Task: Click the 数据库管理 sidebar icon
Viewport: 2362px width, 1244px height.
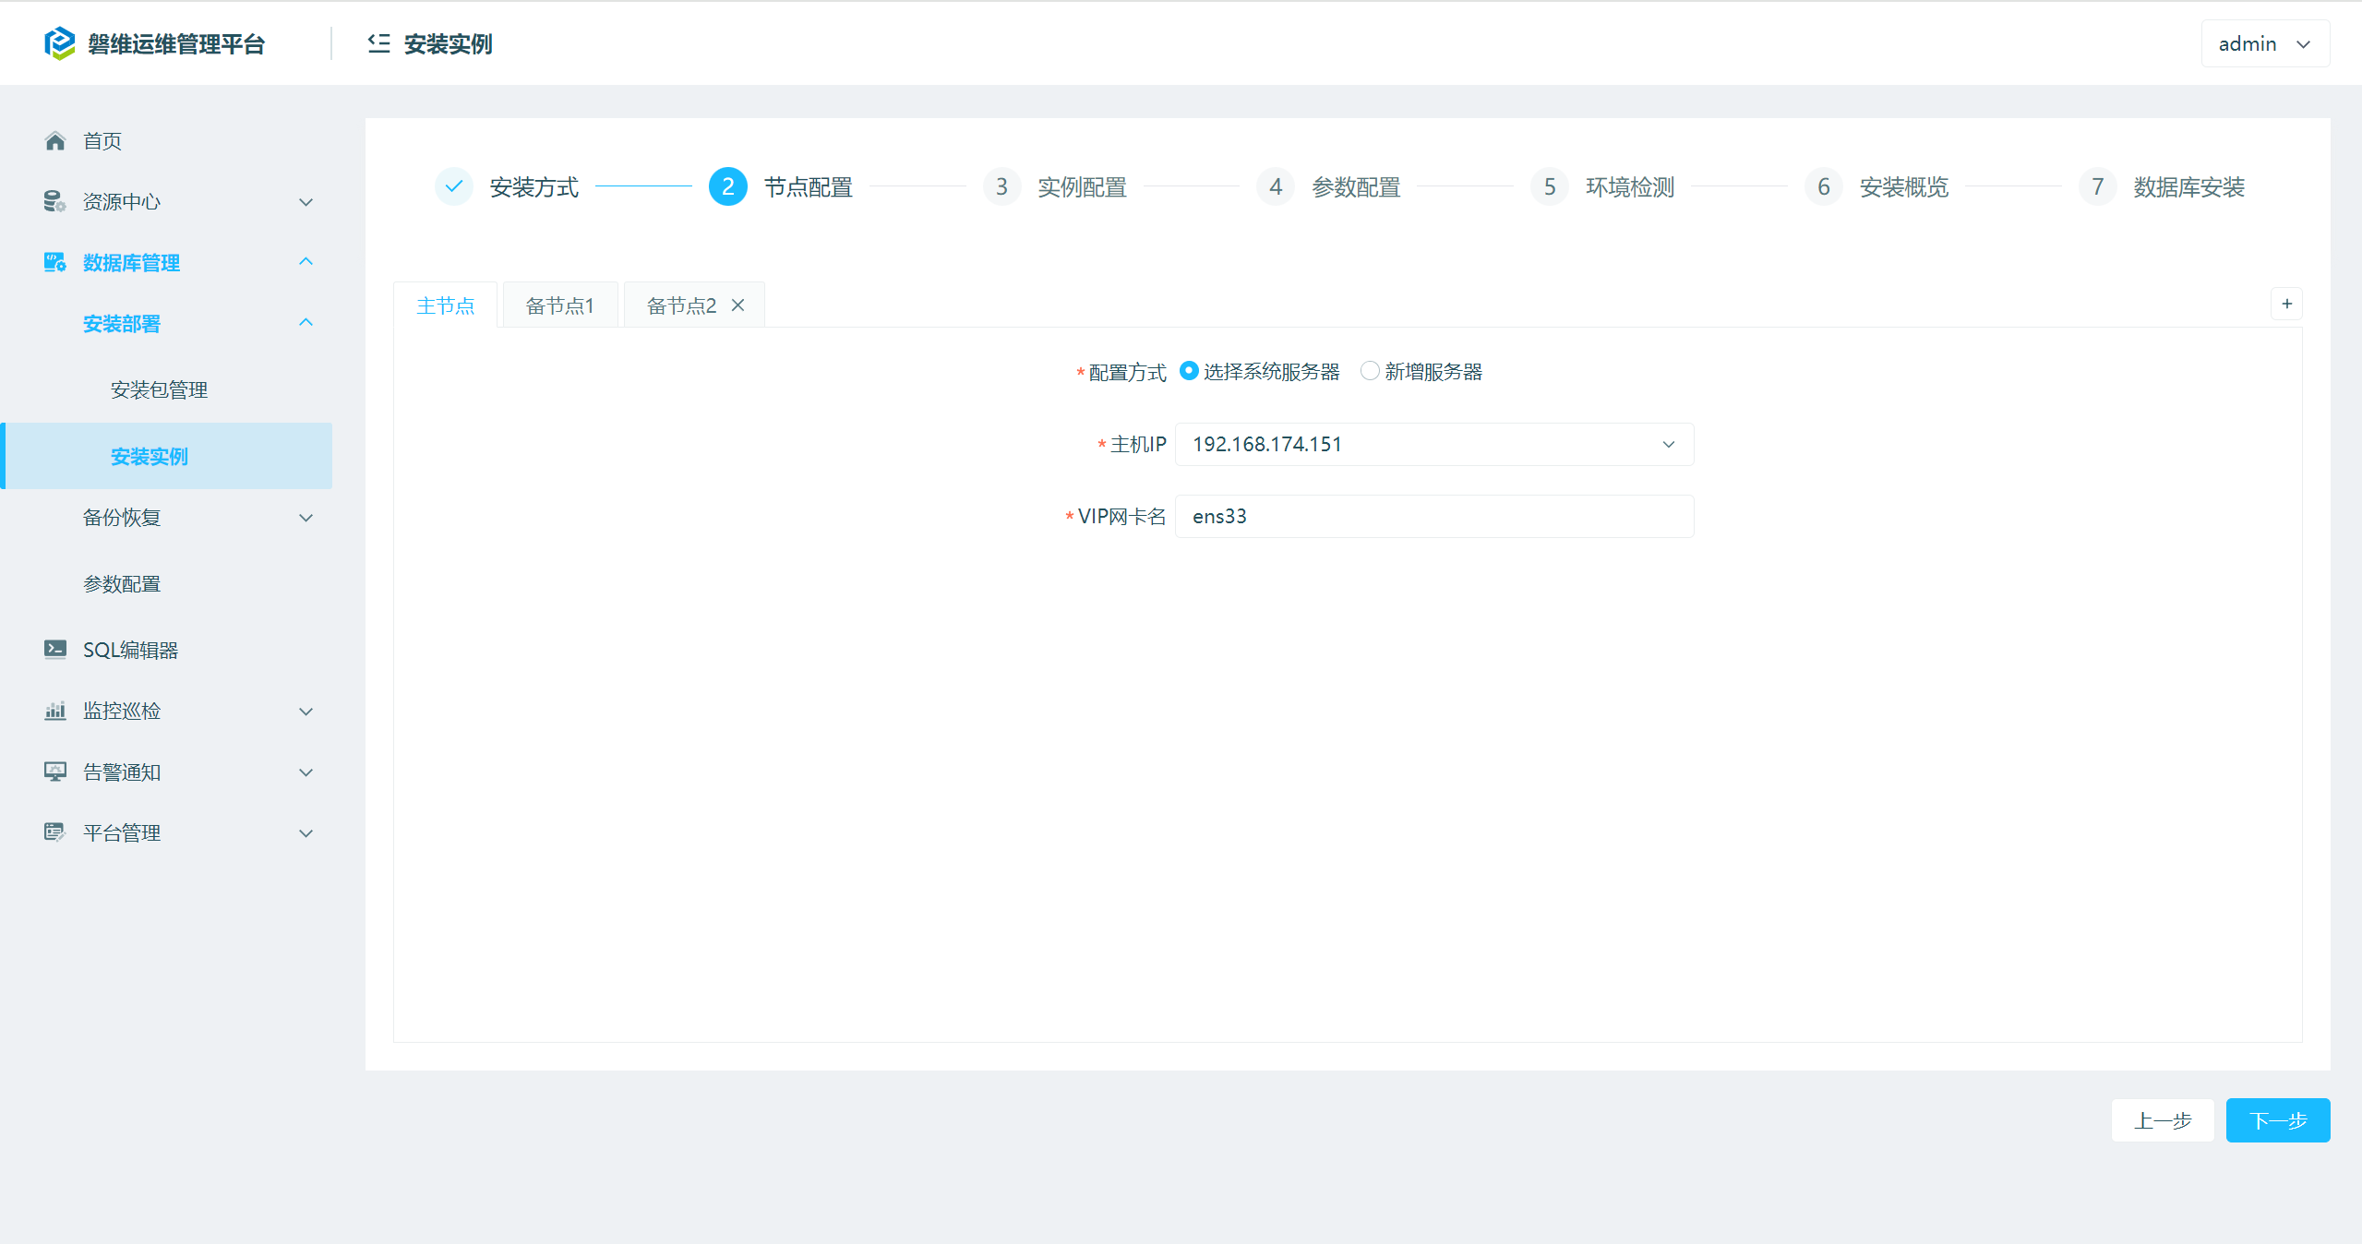Action: (x=54, y=262)
